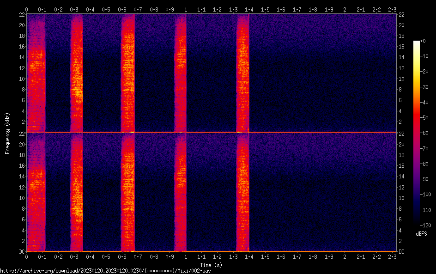Image resolution: width=436 pixels, height=274 pixels.
Task: Click the "Frequency (kHz)" axis label
Action: (7, 133)
